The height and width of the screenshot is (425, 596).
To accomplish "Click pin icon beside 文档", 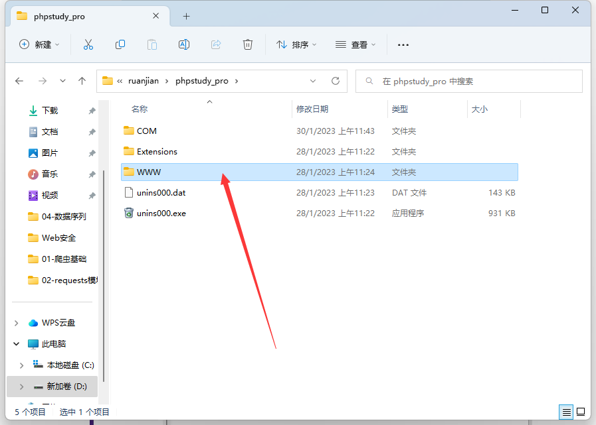I will click(x=92, y=132).
